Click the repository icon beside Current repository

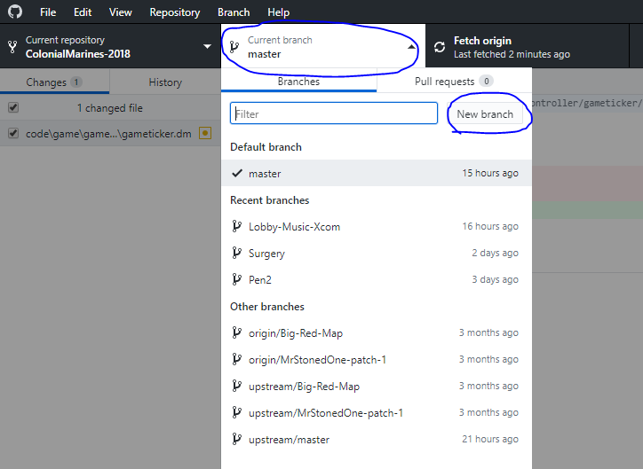12,47
